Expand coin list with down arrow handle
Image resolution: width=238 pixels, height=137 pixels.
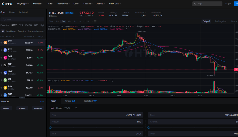tap(22, 98)
